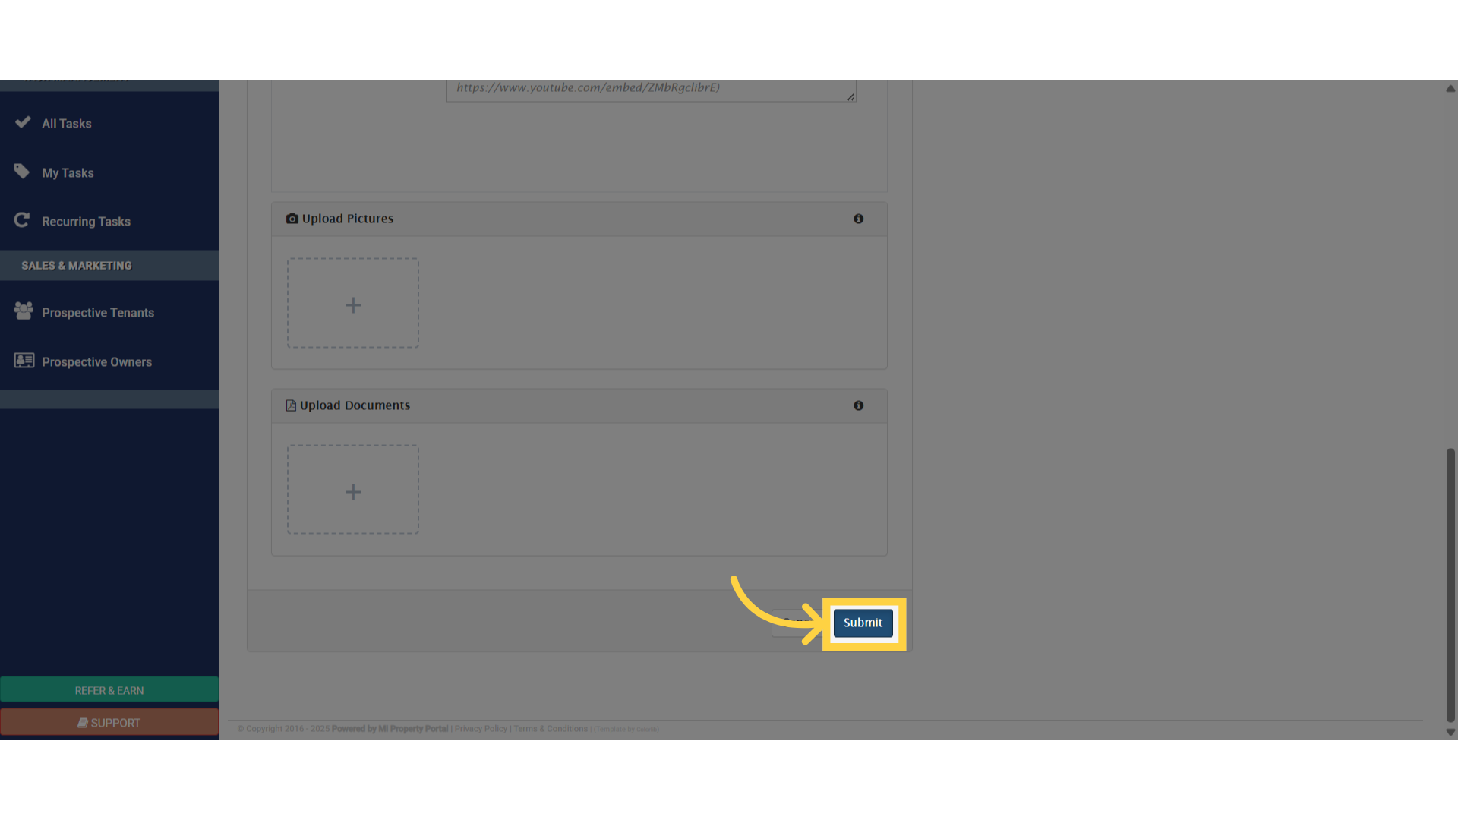Add a document using the plus box

353,490
